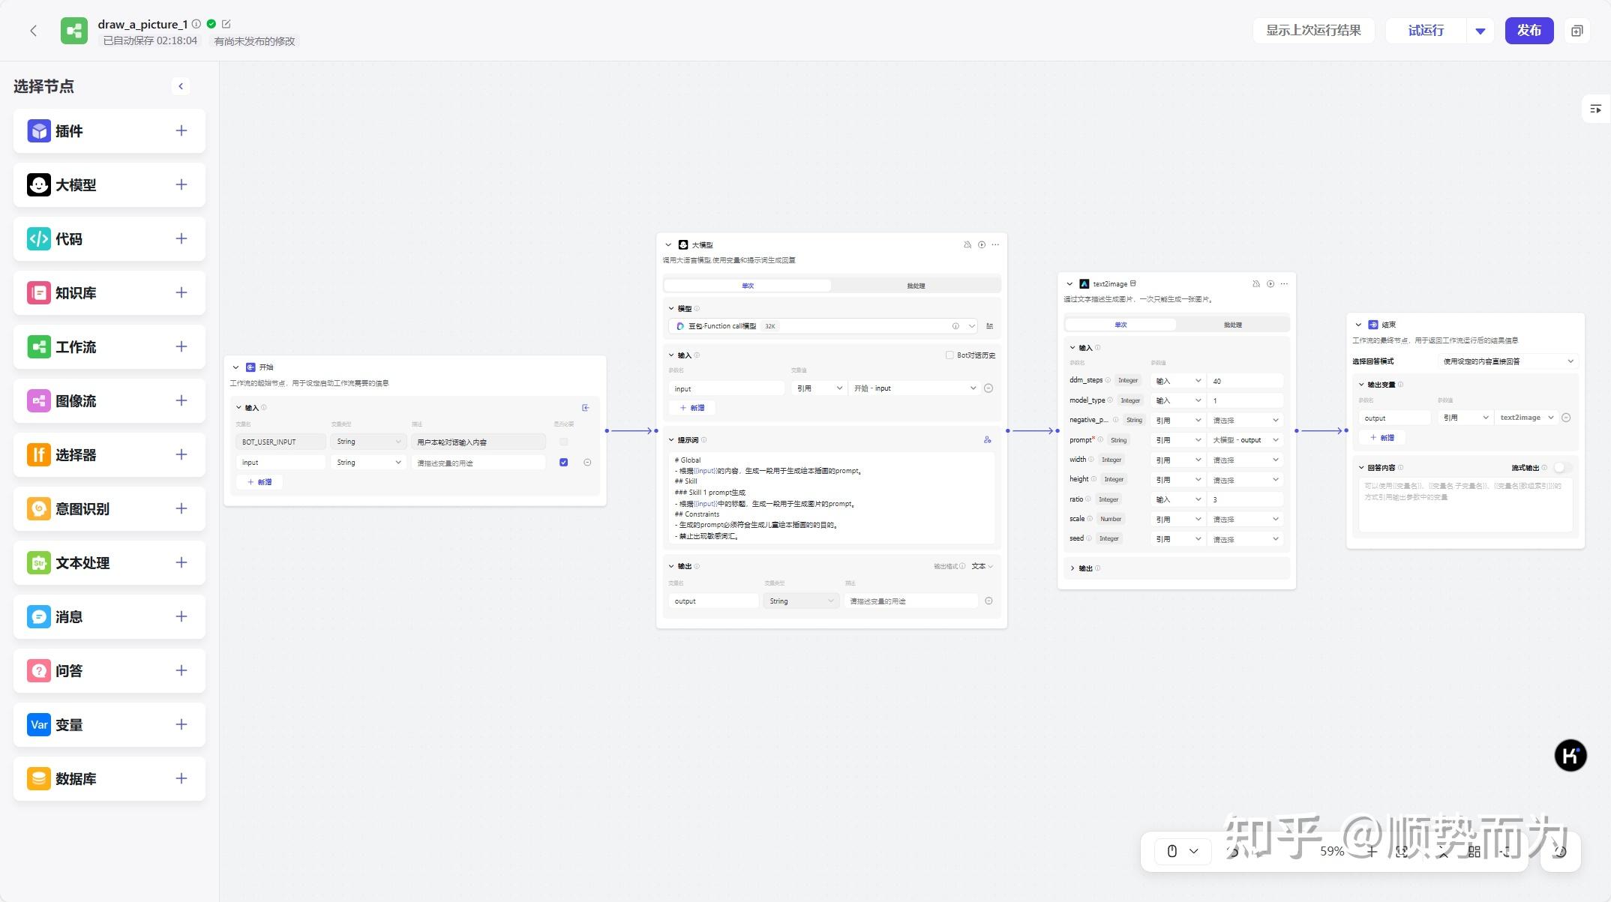This screenshot has height=902, width=1611.
Task: Click the plus to add a 插件 node
Action: pyautogui.click(x=181, y=131)
